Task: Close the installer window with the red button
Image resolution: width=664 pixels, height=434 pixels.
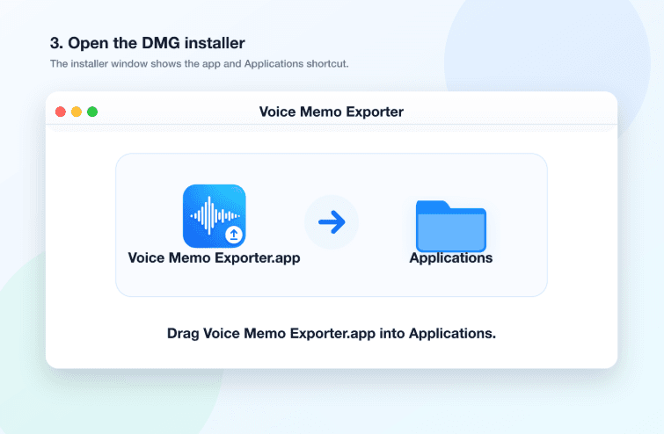Action: 61,112
